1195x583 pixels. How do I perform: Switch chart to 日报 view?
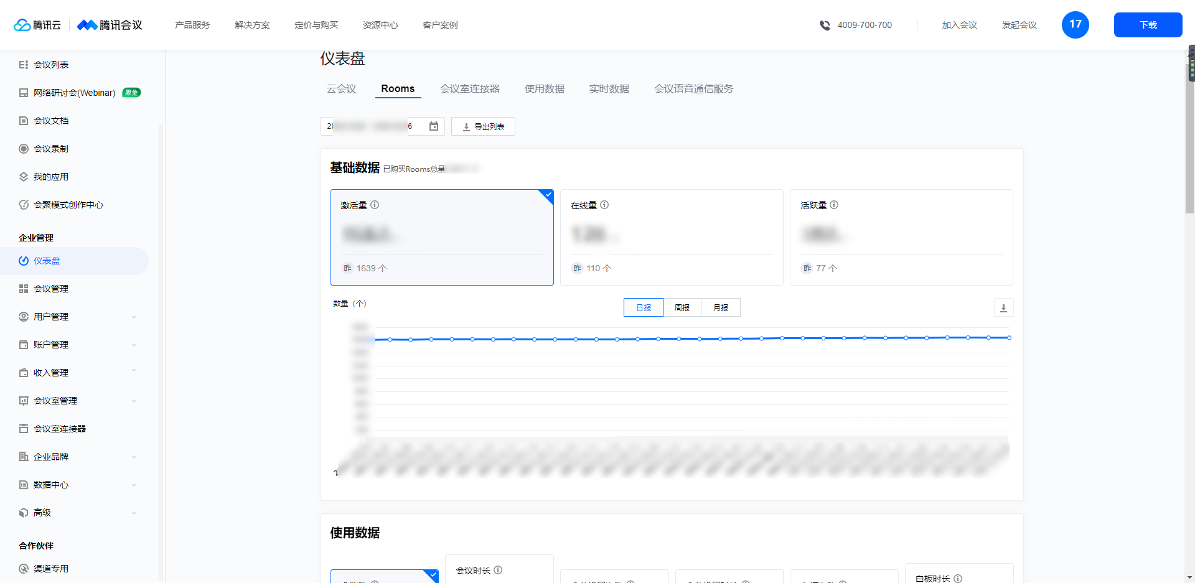(644, 307)
